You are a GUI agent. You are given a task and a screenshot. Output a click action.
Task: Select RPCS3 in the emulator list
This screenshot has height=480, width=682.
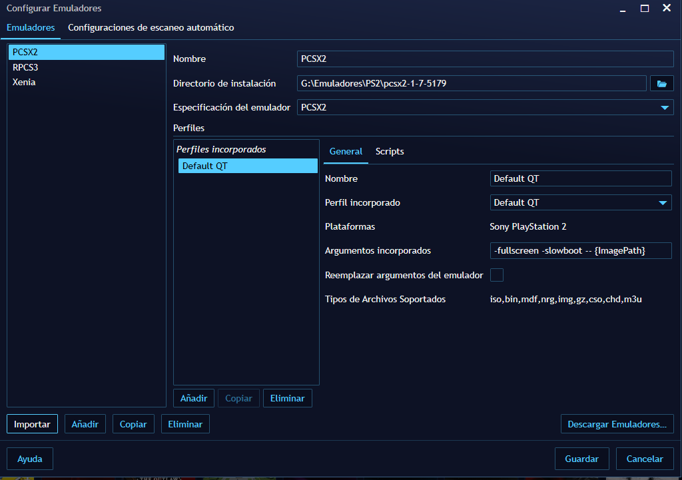pos(25,67)
